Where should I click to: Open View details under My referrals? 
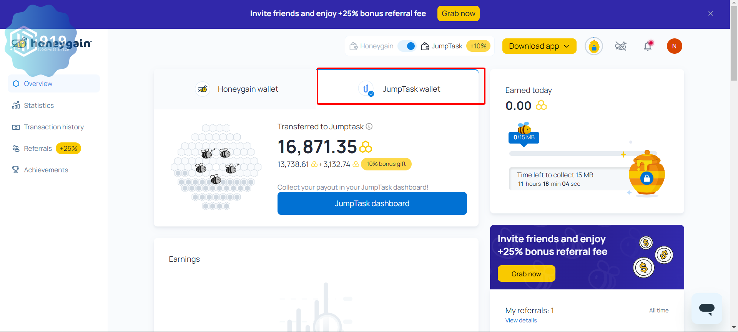521,320
